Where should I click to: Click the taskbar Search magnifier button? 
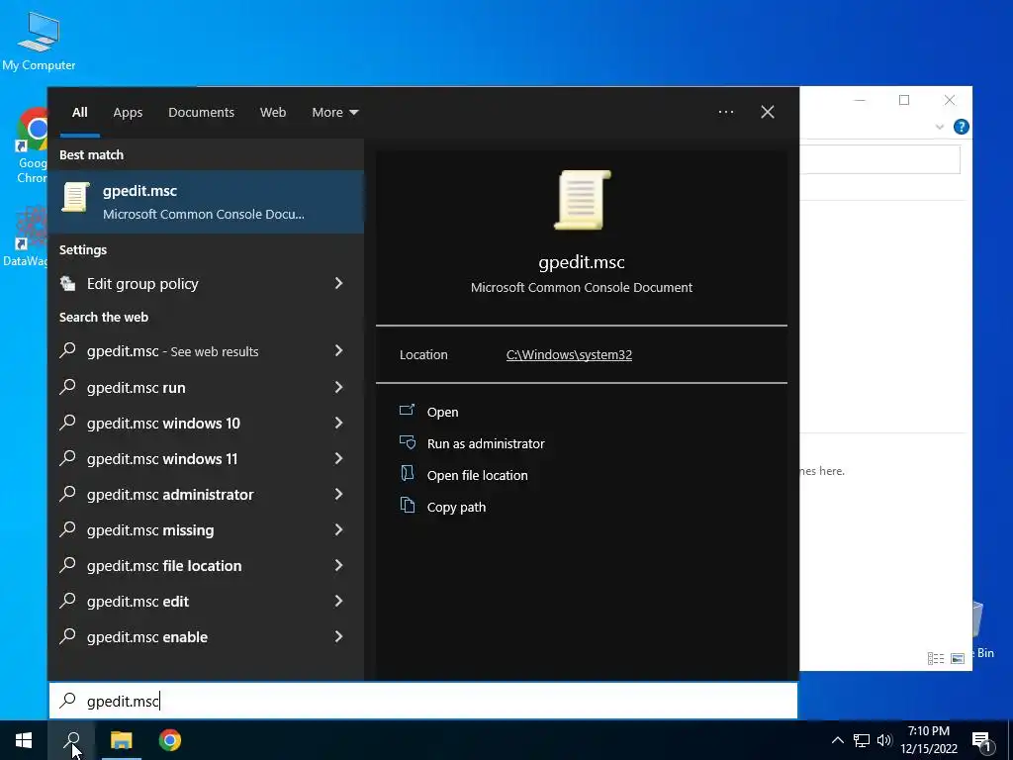(71, 740)
